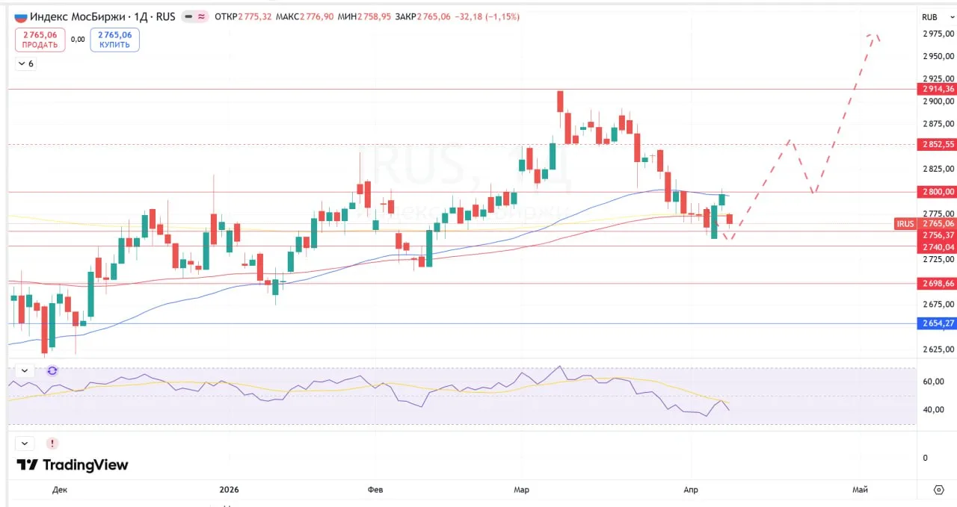Click the 2 914,36 price level label
957x507 pixels.
pyautogui.click(x=937, y=89)
